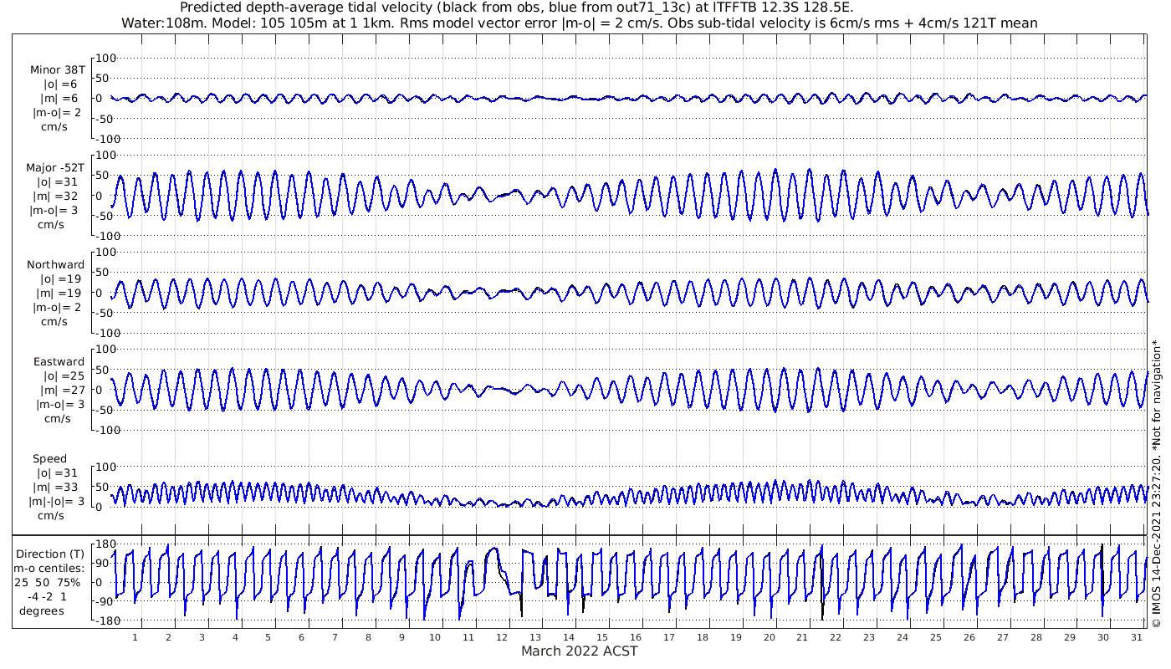Click the '|m| =19' value in Northward panel
Image resolution: width=1171 pixels, height=669 pixels.
tap(59, 293)
